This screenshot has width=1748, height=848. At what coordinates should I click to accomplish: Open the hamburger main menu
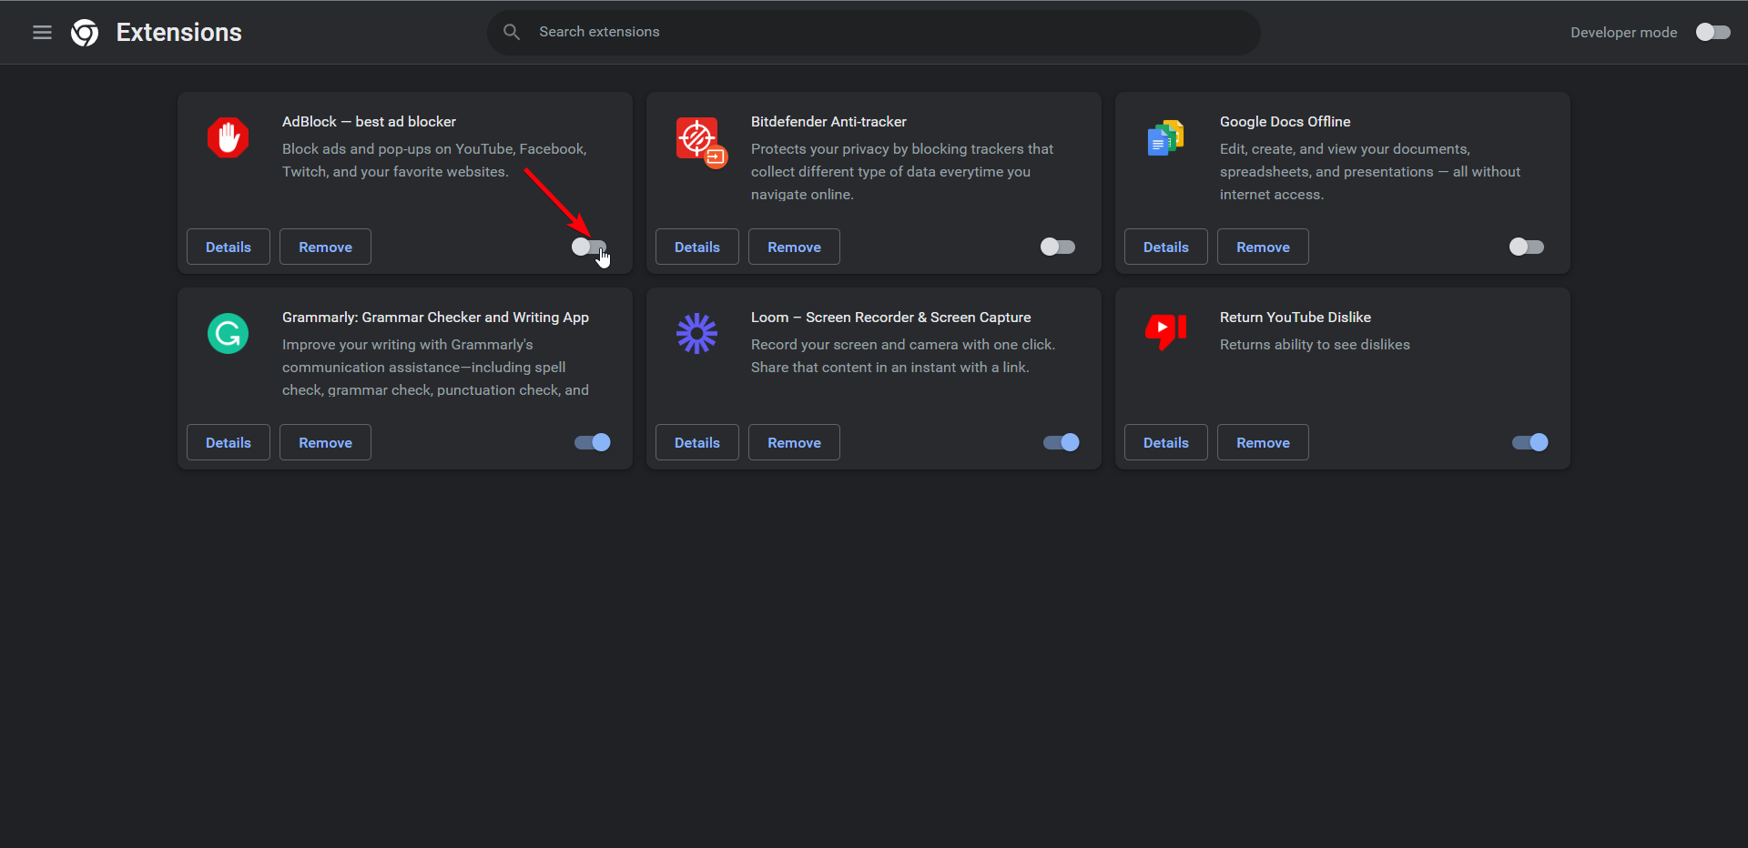tap(42, 33)
